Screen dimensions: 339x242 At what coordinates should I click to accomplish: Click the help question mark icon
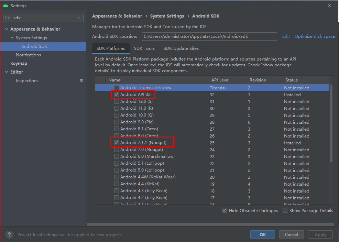[x=10, y=234]
